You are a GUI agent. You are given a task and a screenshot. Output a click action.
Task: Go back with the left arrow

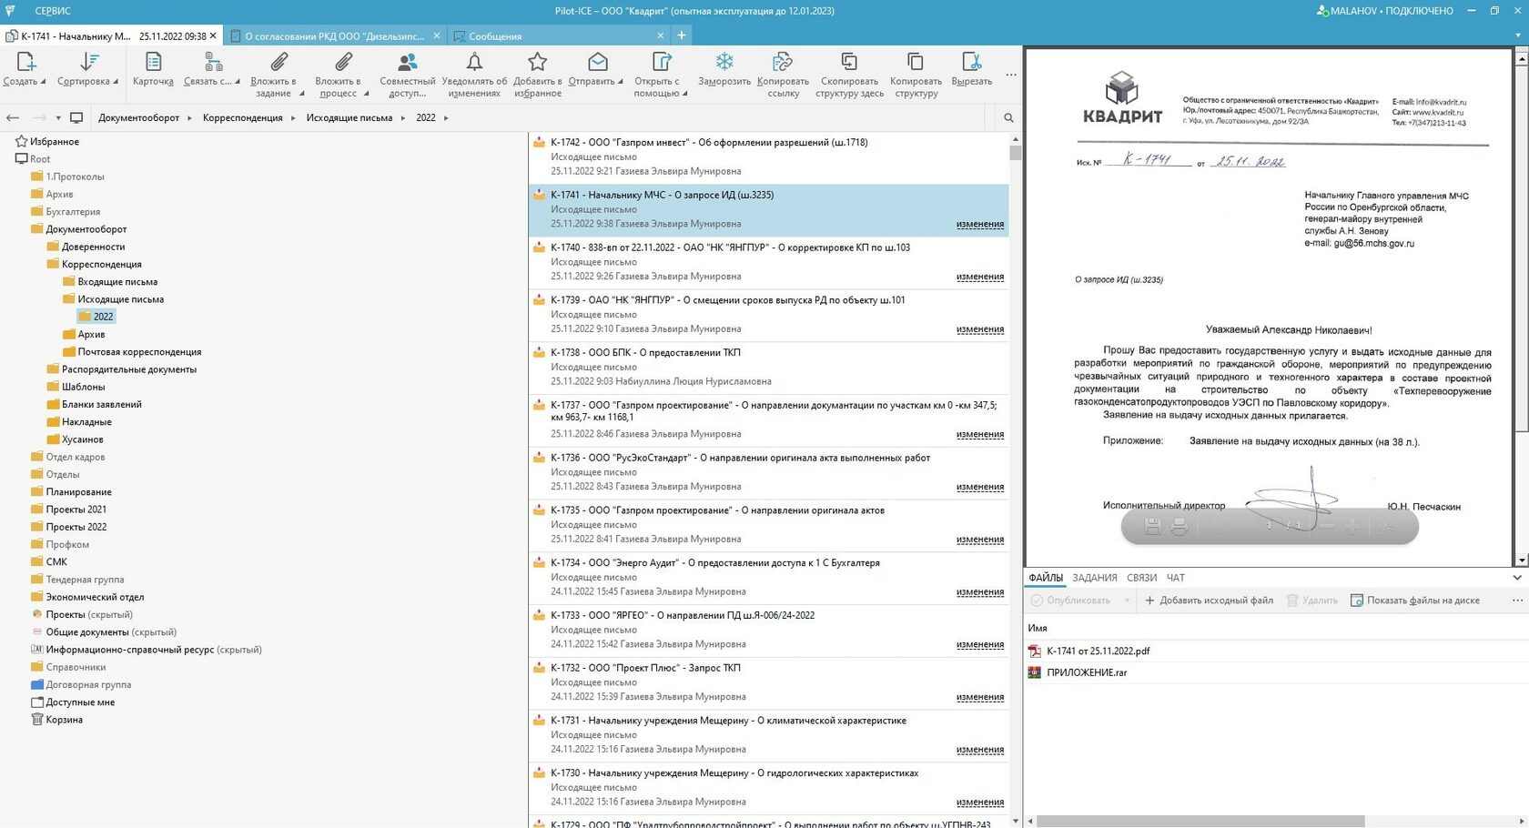tap(13, 117)
